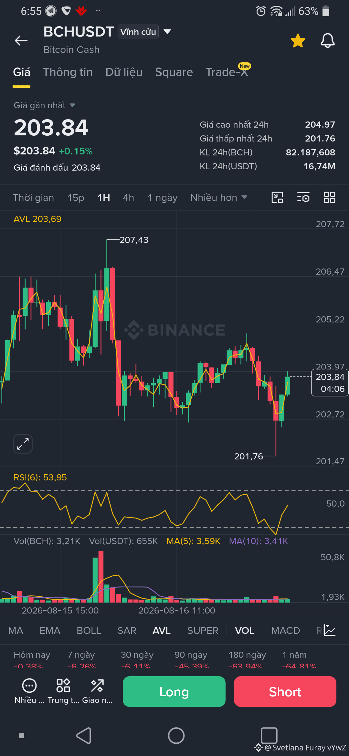The width and height of the screenshot is (349, 756).
Task: Switch to the Giá tab
Action: click(x=22, y=72)
